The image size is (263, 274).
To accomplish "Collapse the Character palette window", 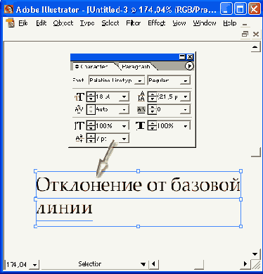I will (182, 57).
